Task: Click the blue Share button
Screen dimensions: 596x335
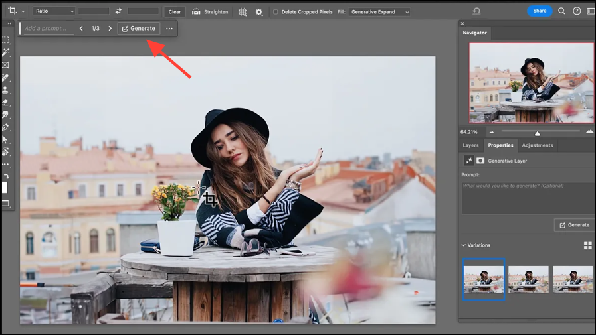Action: 540,11
